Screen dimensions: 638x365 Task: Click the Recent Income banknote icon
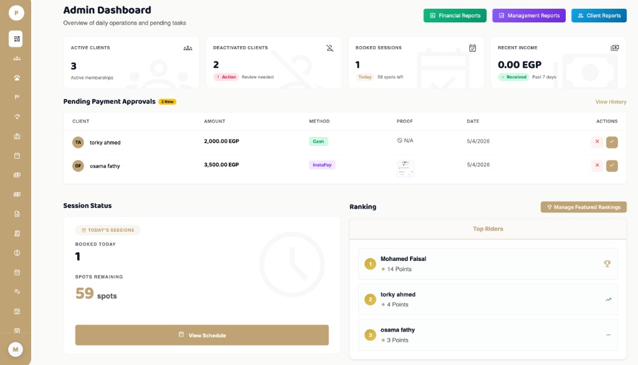point(615,48)
